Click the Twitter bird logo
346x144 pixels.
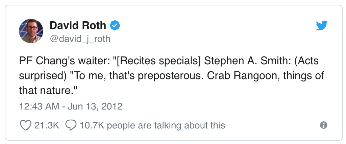click(322, 25)
